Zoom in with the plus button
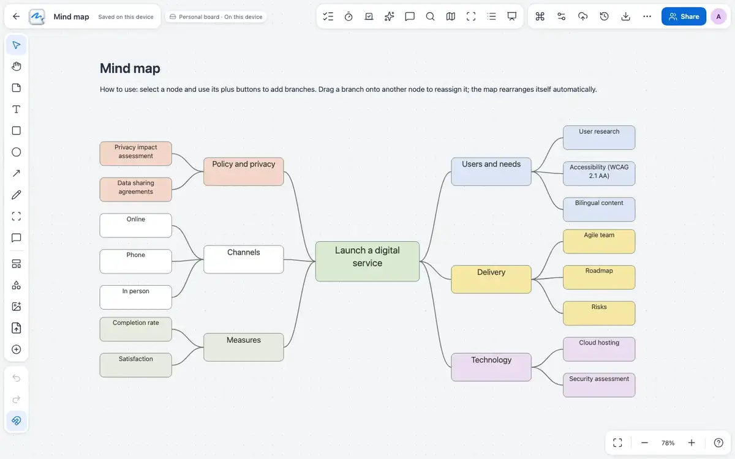Screen dimensions: 735x459 (x=692, y=443)
